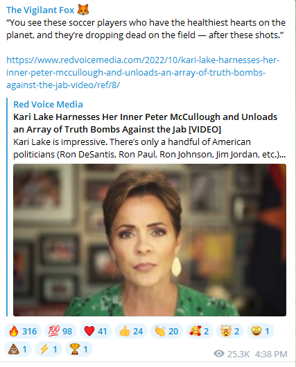Image resolution: width=296 pixels, height=367 pixels.
Task: Click the 100 emoji reaction
Action: coord(60,331)
